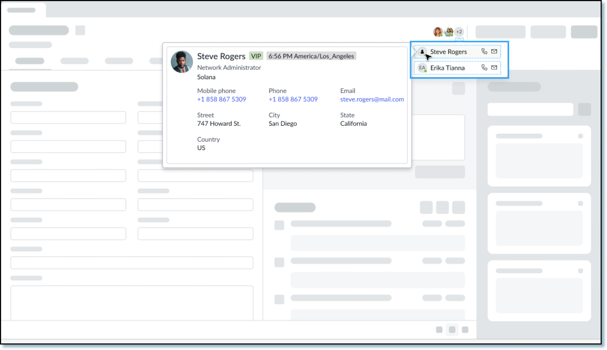Screen dimensions: 607x350
Task: Select the Steve Rogers name in the user list
Action: [x=448, y=52]
